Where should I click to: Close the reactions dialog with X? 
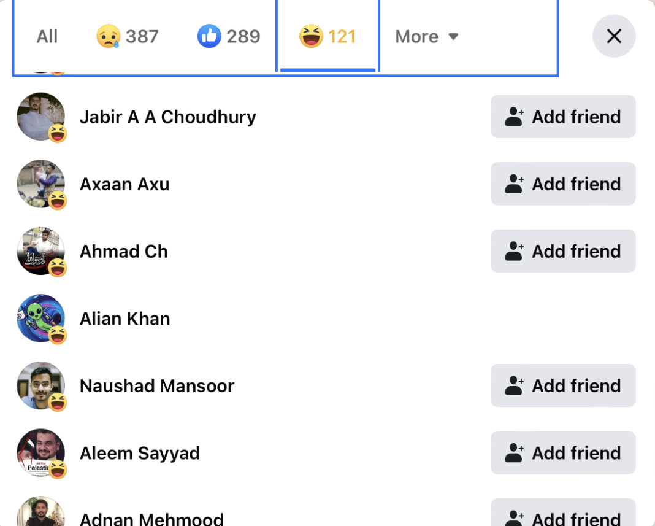point(614,36)
